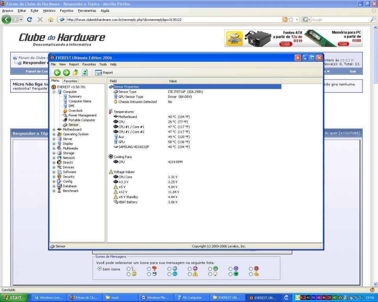Select the VBAT Battery voltage row
The width and height of the screenshot is (378, 302).
pos(195,202)
